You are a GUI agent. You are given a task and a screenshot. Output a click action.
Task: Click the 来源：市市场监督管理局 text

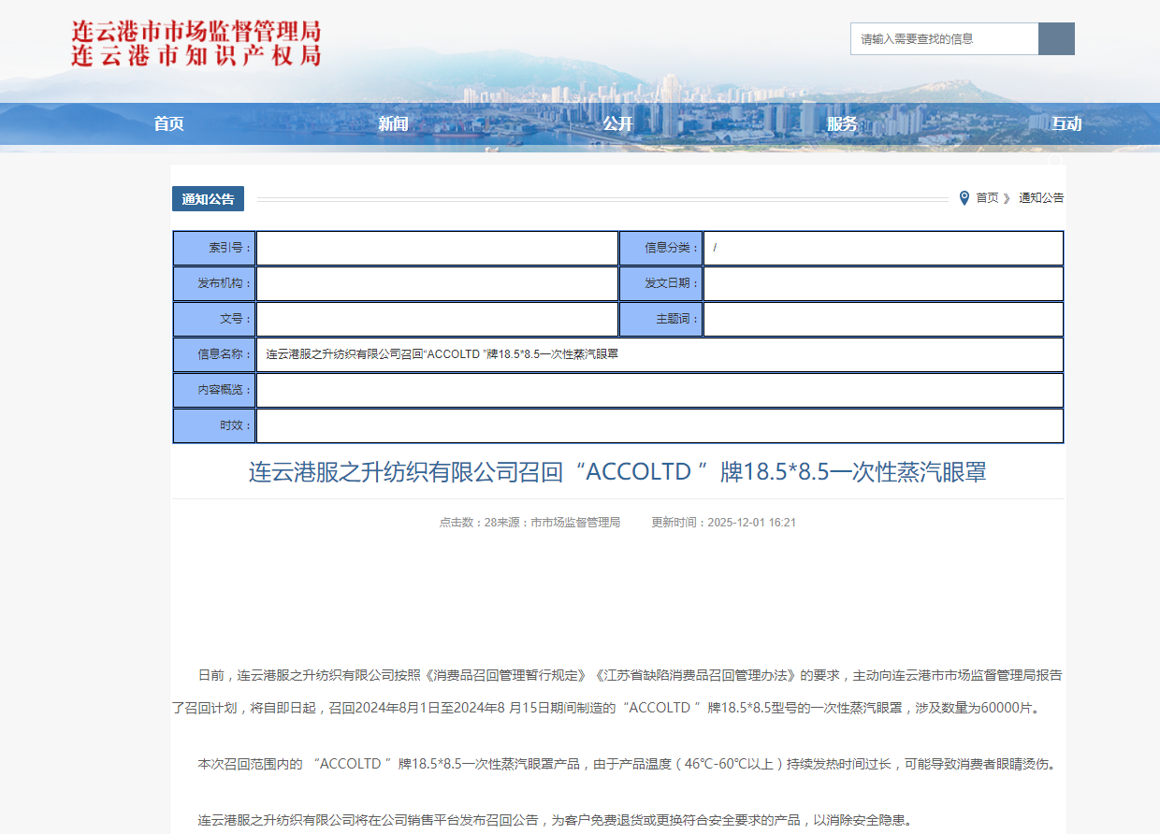click(558, 523)
